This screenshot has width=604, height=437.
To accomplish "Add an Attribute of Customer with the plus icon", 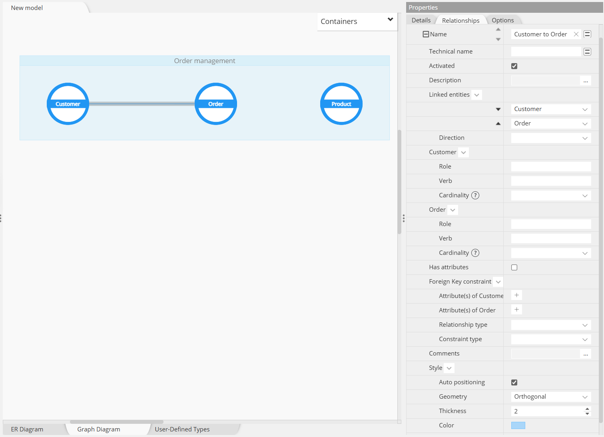I will [x=516, y=295].
